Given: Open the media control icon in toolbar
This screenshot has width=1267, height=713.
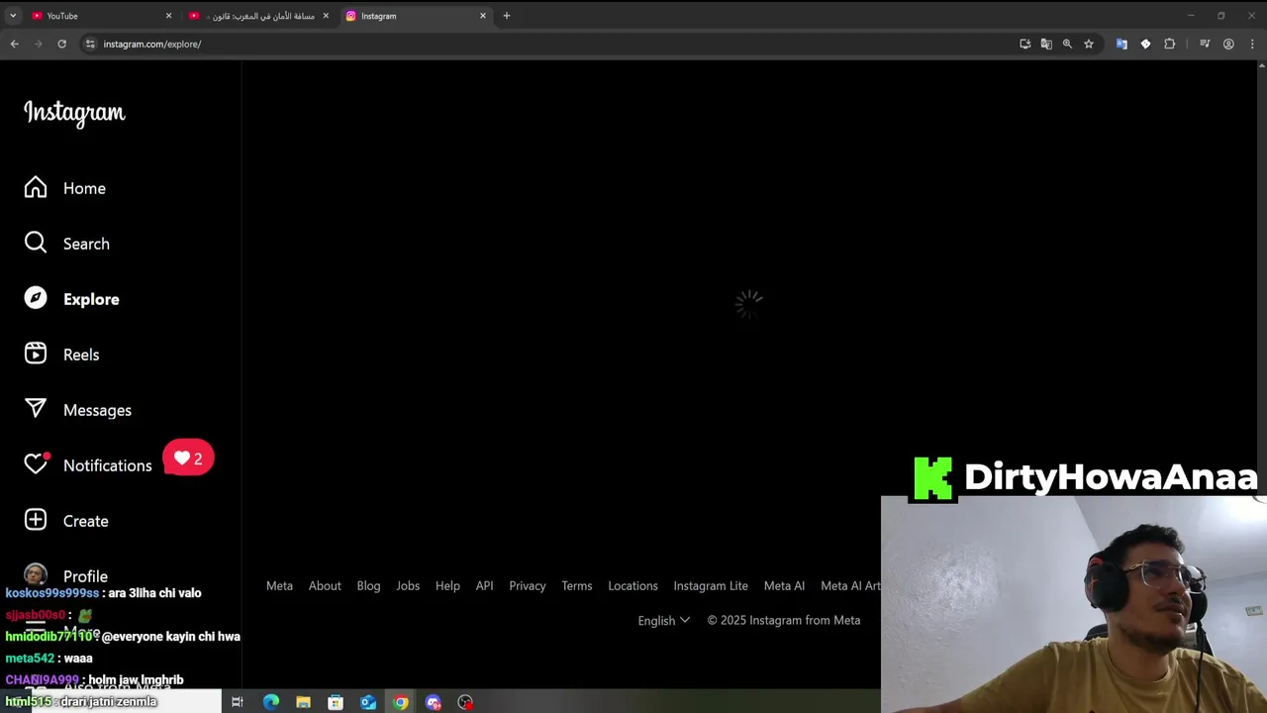Looking at the screenshot, I should click(x=1205, y=44).
